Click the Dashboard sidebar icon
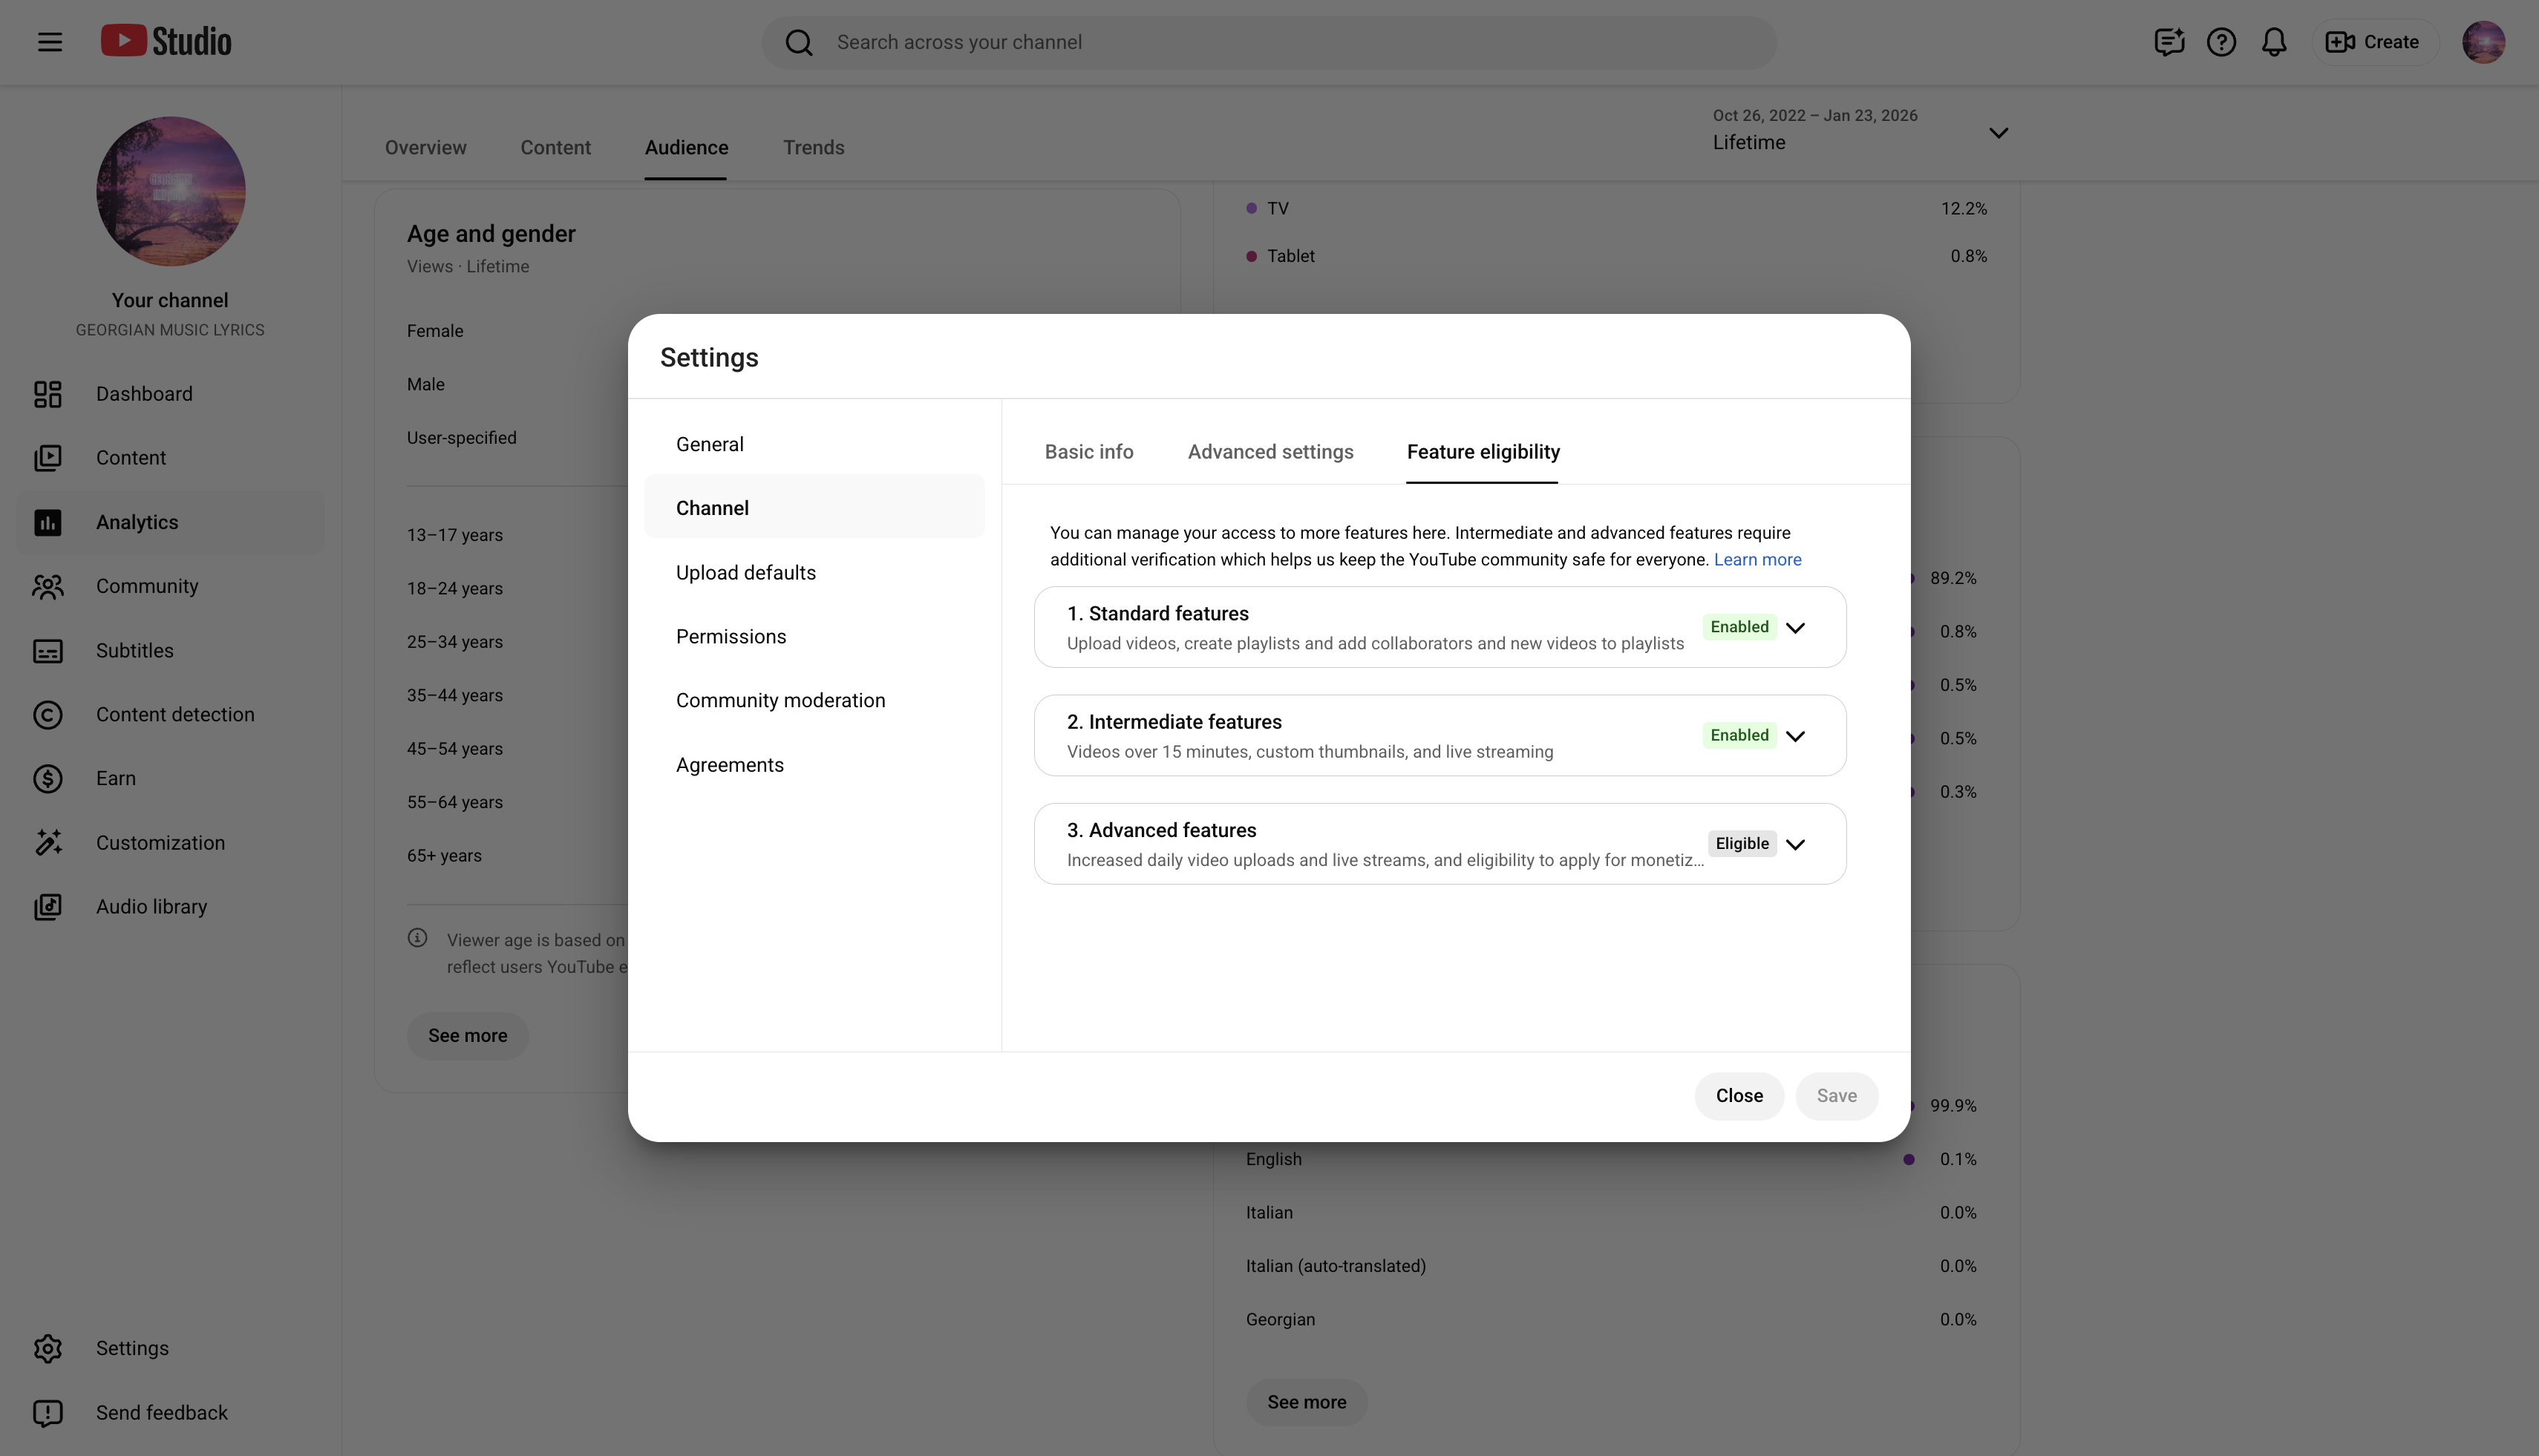This screenshot has height=1456, width=2539. click(48, 394)
